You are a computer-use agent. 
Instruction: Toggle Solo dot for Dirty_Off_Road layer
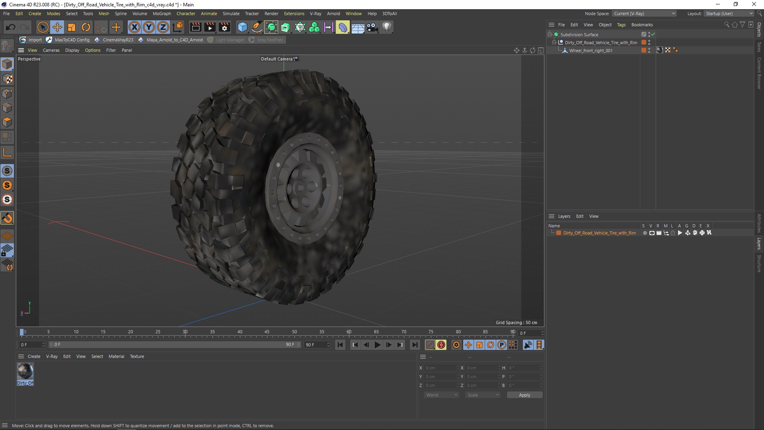click(645, 233)
